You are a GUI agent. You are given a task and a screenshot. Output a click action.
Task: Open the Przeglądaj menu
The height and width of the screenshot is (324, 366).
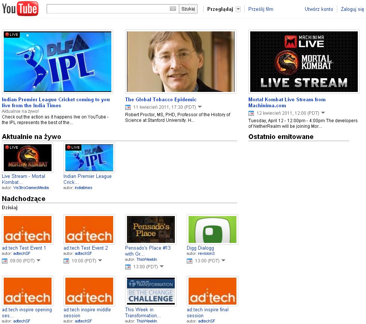(220, 9)
